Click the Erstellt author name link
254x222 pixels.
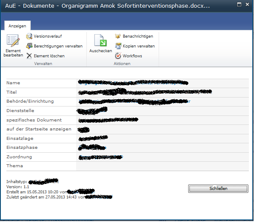click(x=81, y=191)
